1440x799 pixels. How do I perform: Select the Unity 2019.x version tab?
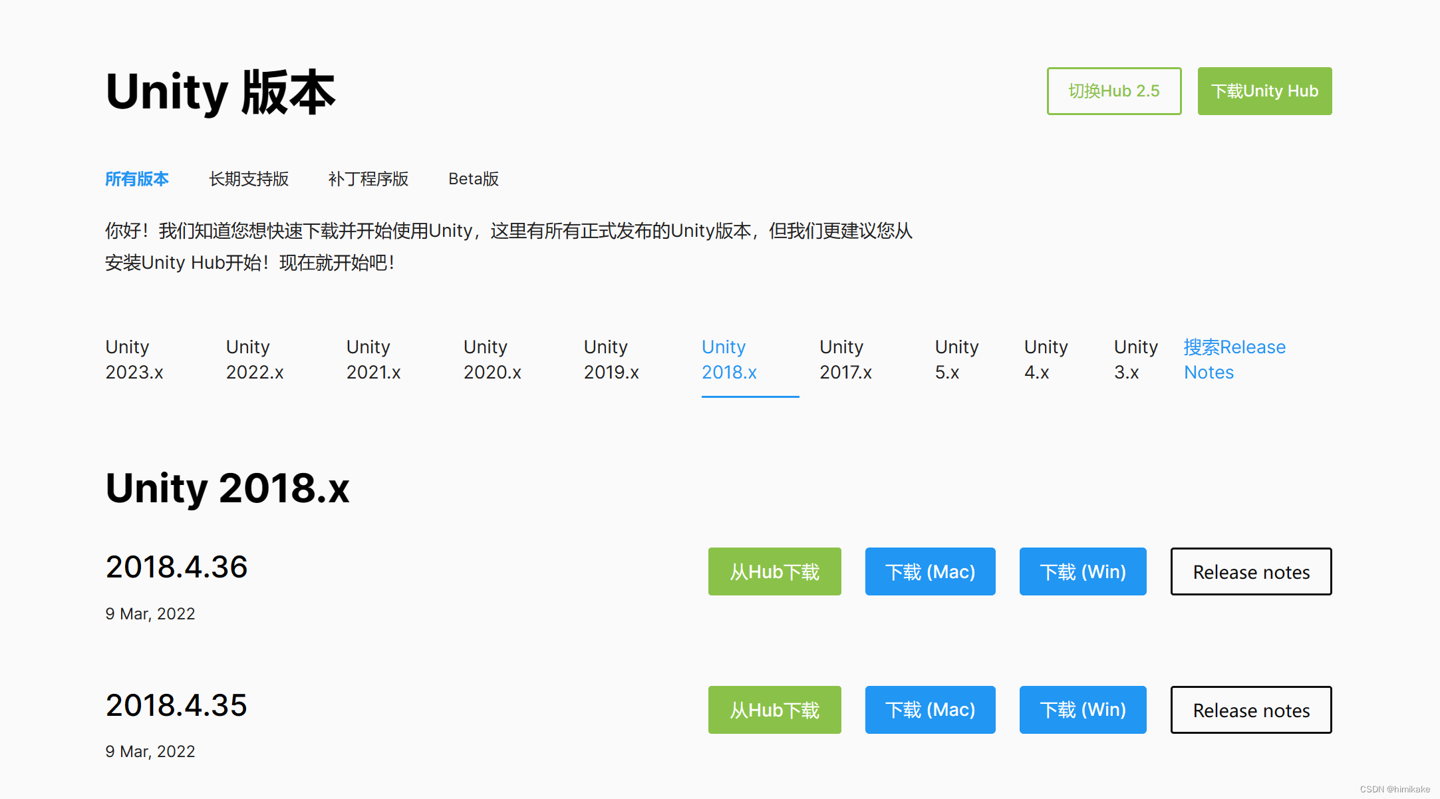pos(611,359)
